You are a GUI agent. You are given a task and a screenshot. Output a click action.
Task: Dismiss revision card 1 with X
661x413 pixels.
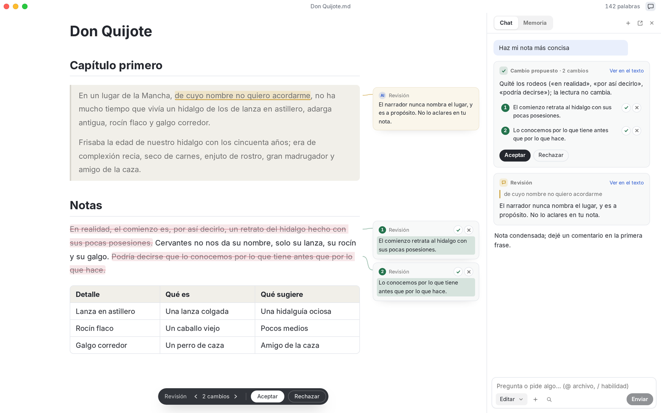[469, 230]
